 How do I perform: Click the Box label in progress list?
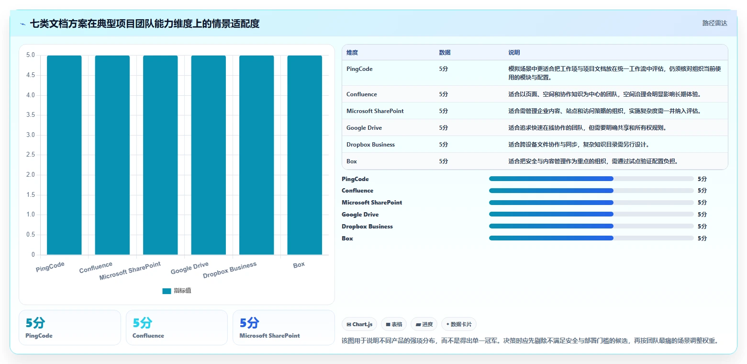pos(347,238)
